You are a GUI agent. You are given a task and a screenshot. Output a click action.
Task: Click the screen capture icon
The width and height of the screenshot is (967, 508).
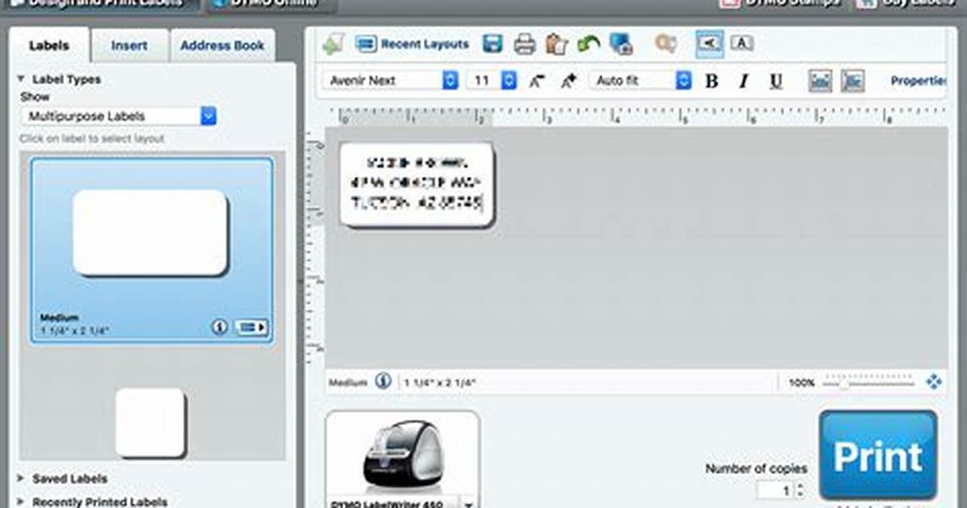pos(621,44)
